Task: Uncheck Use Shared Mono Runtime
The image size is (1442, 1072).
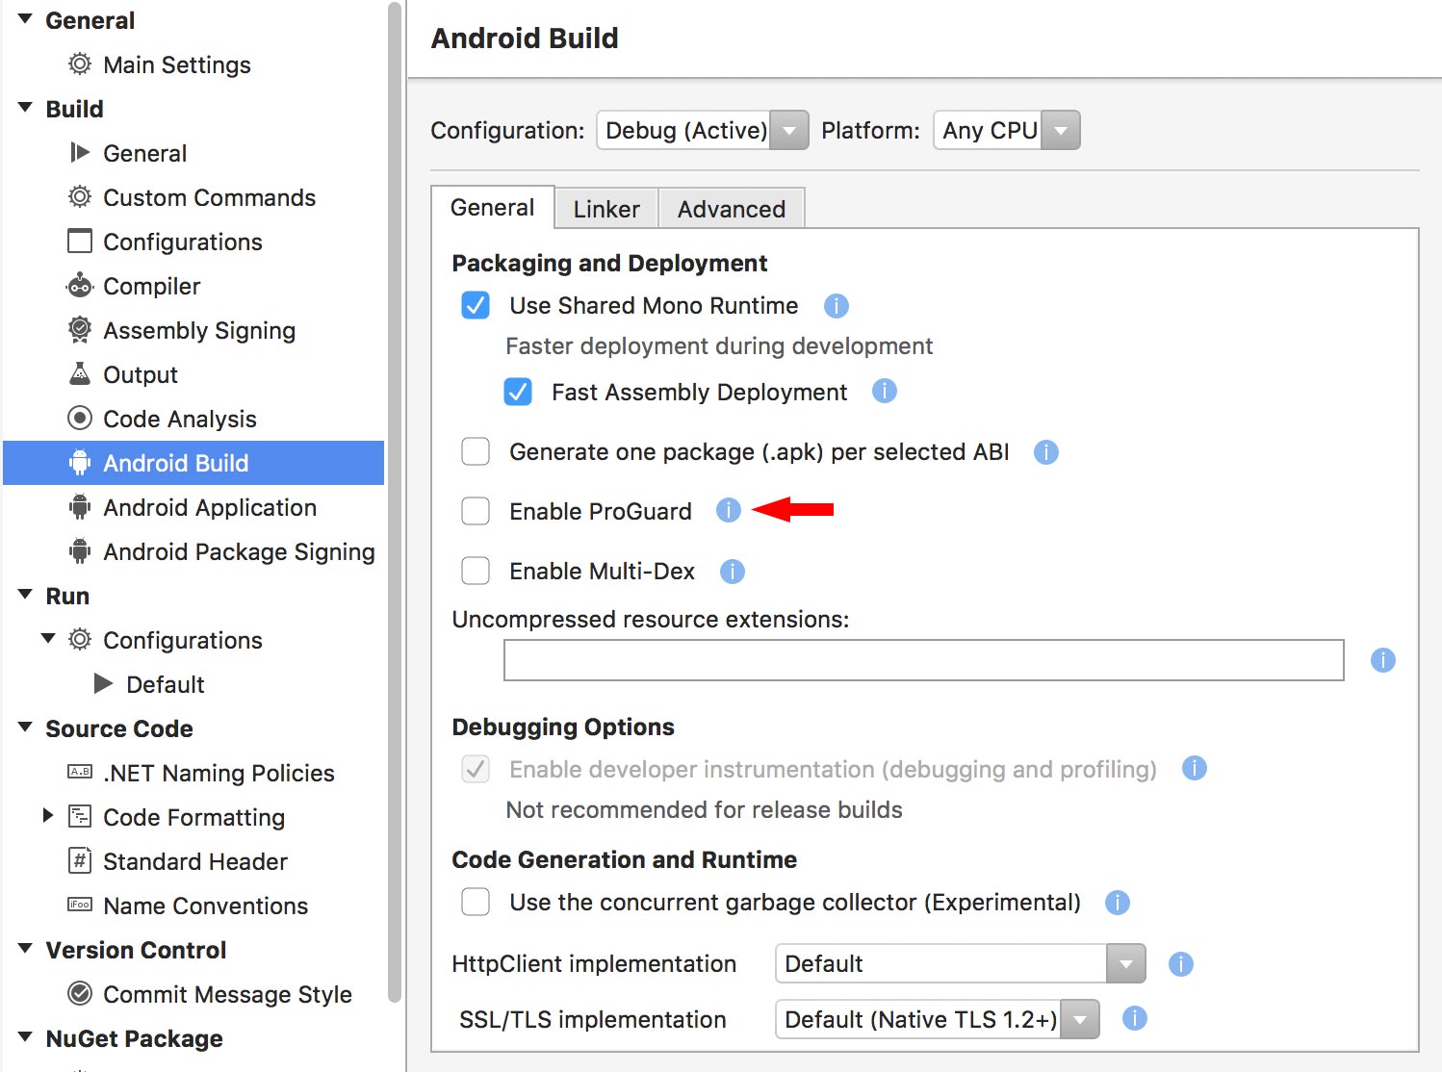Action: [476, 305]
